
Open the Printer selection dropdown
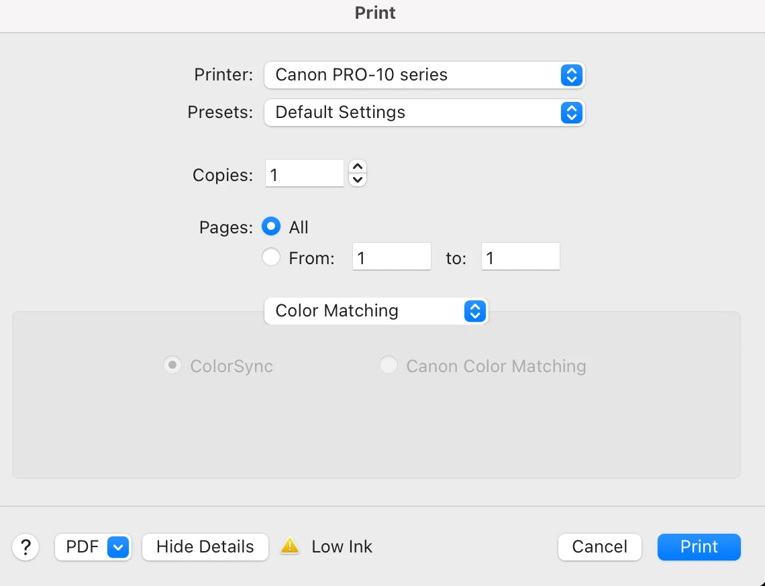[x=424, y=74]
